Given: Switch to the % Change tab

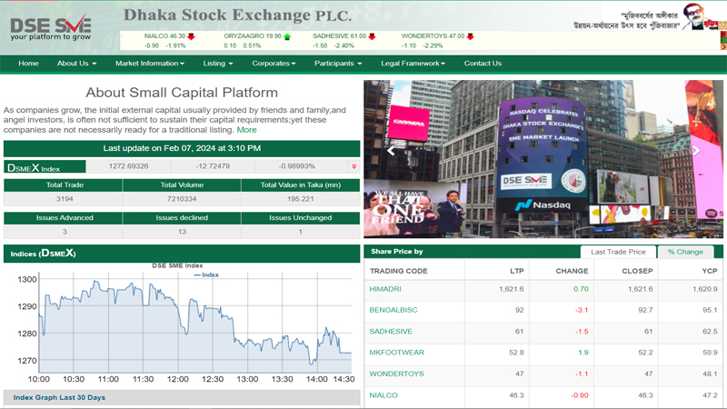Looking at the screenshot, I should (685, 252).
